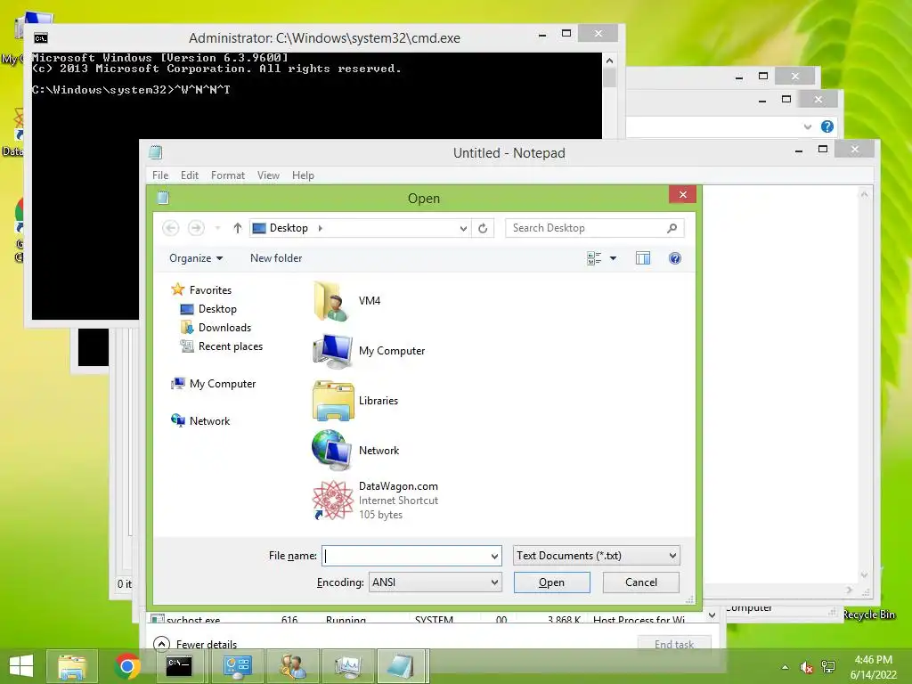Switch to Command Prompt taskbar icon
The width and height of the screenshot is (912, 684).
(179, 666)
